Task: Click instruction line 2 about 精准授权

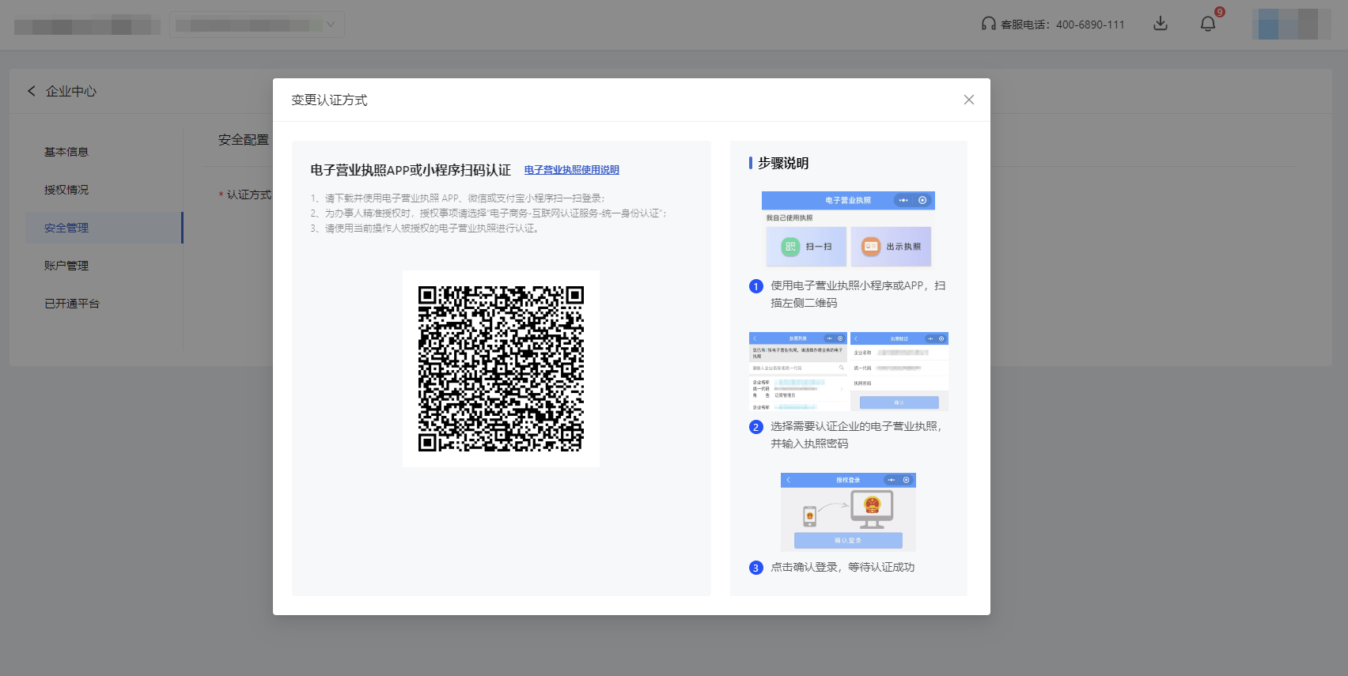Action: coord(489,213)
